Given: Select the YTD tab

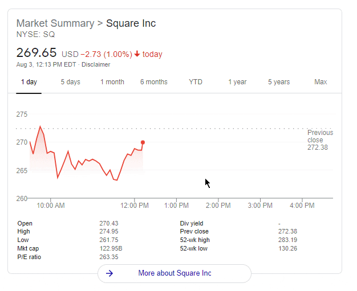Looking at the screenshot, I should click(x=196, y=82).
